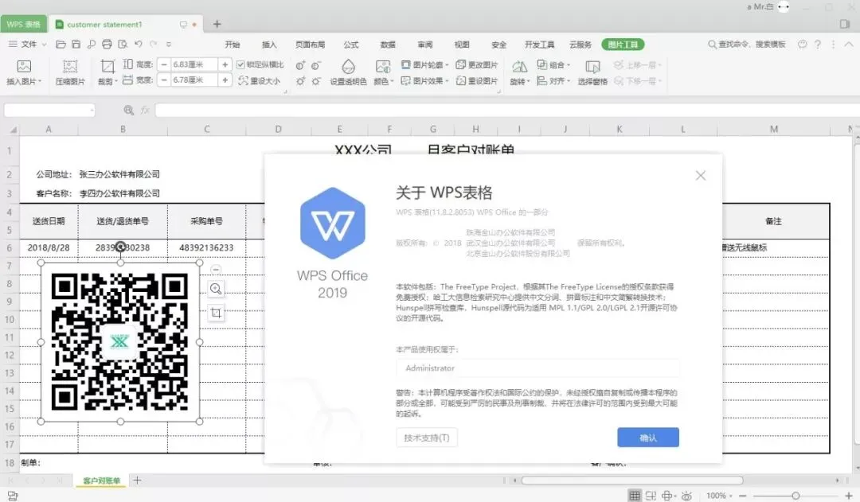Close the 关于 WPS表格 dialog
The image size is (860, 502).
701,175
